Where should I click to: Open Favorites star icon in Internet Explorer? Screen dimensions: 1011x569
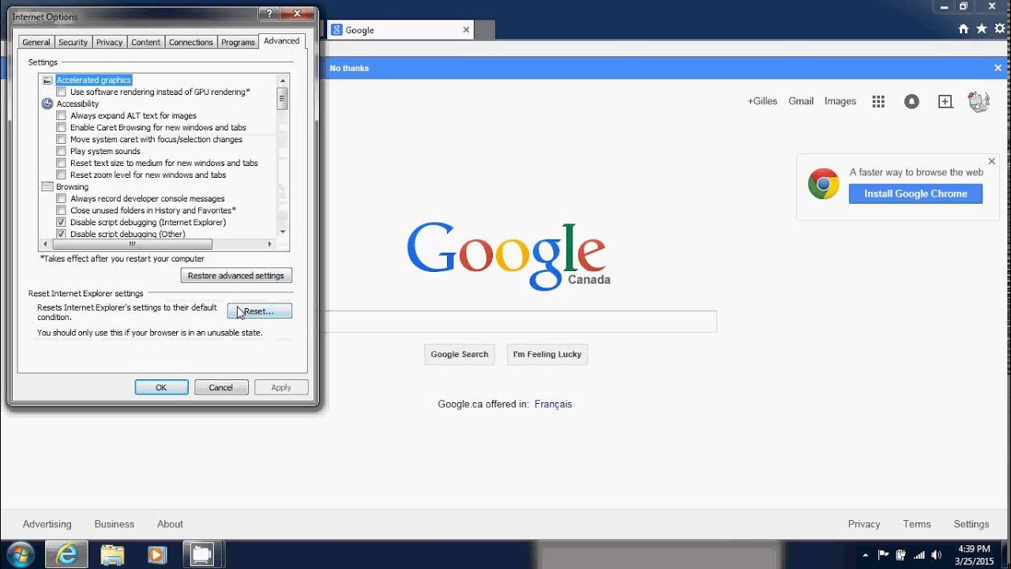[x=982, y=29]
